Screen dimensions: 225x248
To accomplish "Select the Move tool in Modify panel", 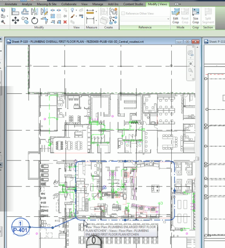I will click(16, 20).
